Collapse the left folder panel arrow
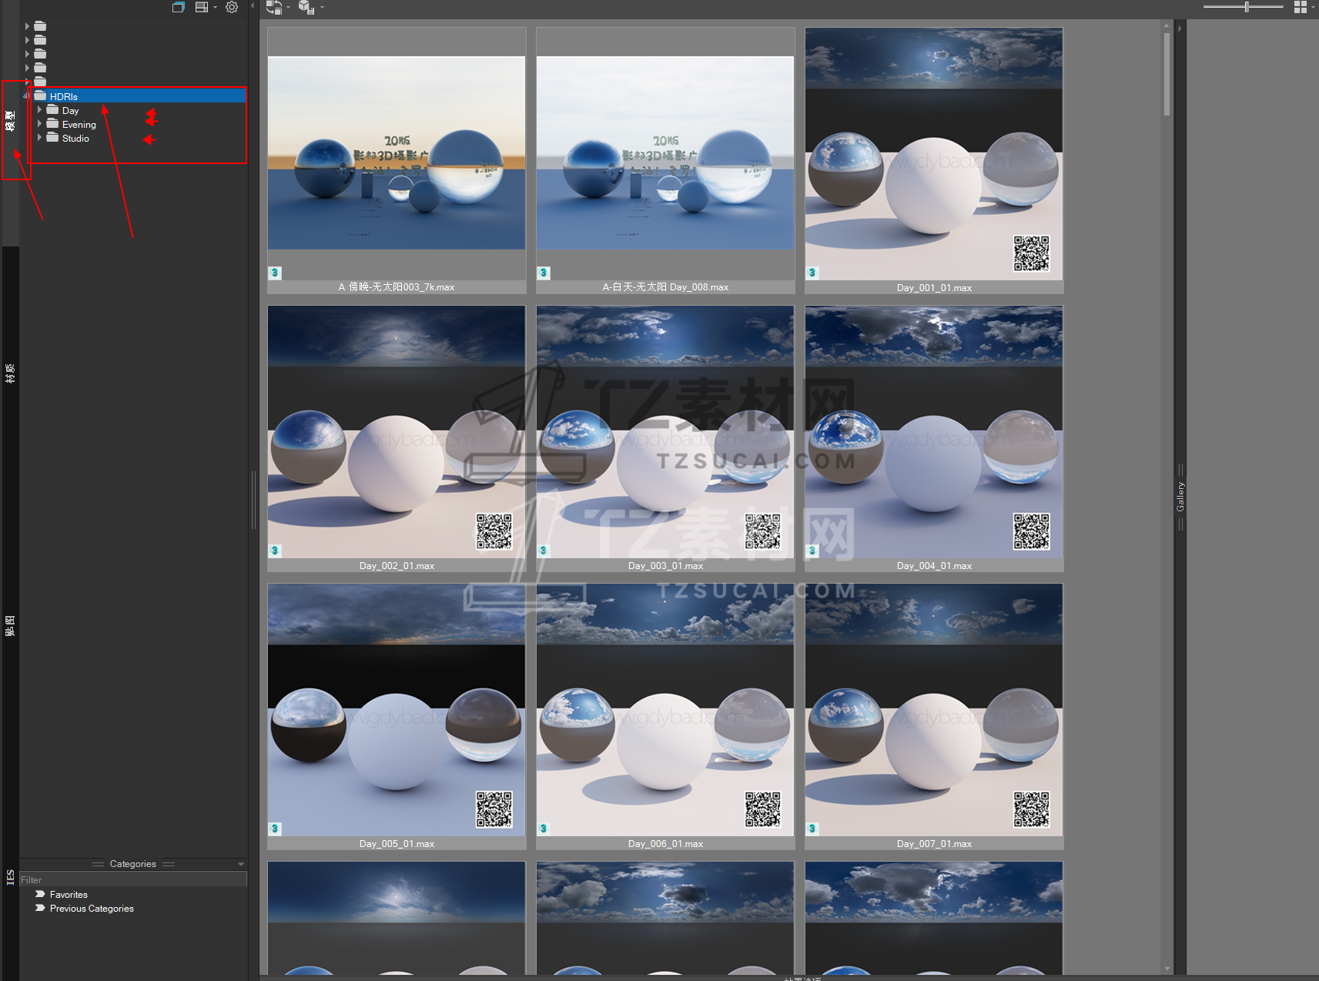The width and height of the screenshot is (1319, 981). pos(253,6)
